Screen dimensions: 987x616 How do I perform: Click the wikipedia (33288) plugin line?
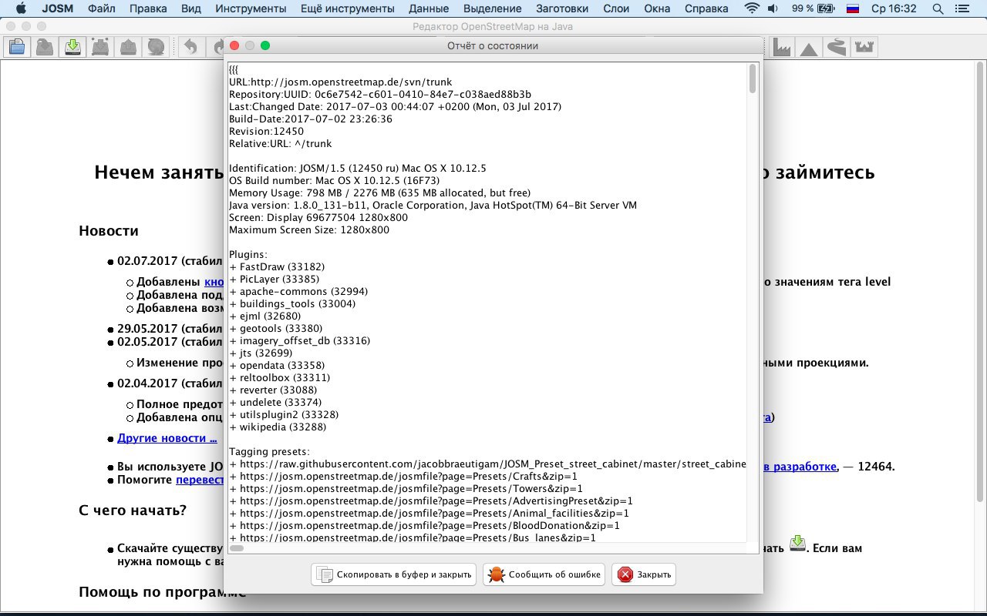pyautogui.click(x=278, y=427)
